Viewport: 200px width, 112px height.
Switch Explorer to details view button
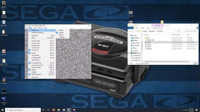(x=195, y=63)
